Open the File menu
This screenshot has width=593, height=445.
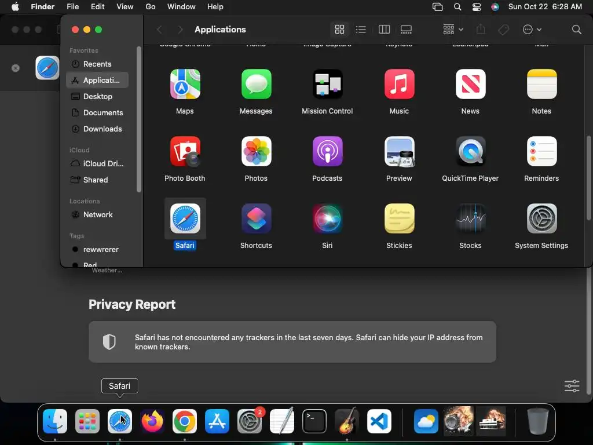[x=72, y=7]
